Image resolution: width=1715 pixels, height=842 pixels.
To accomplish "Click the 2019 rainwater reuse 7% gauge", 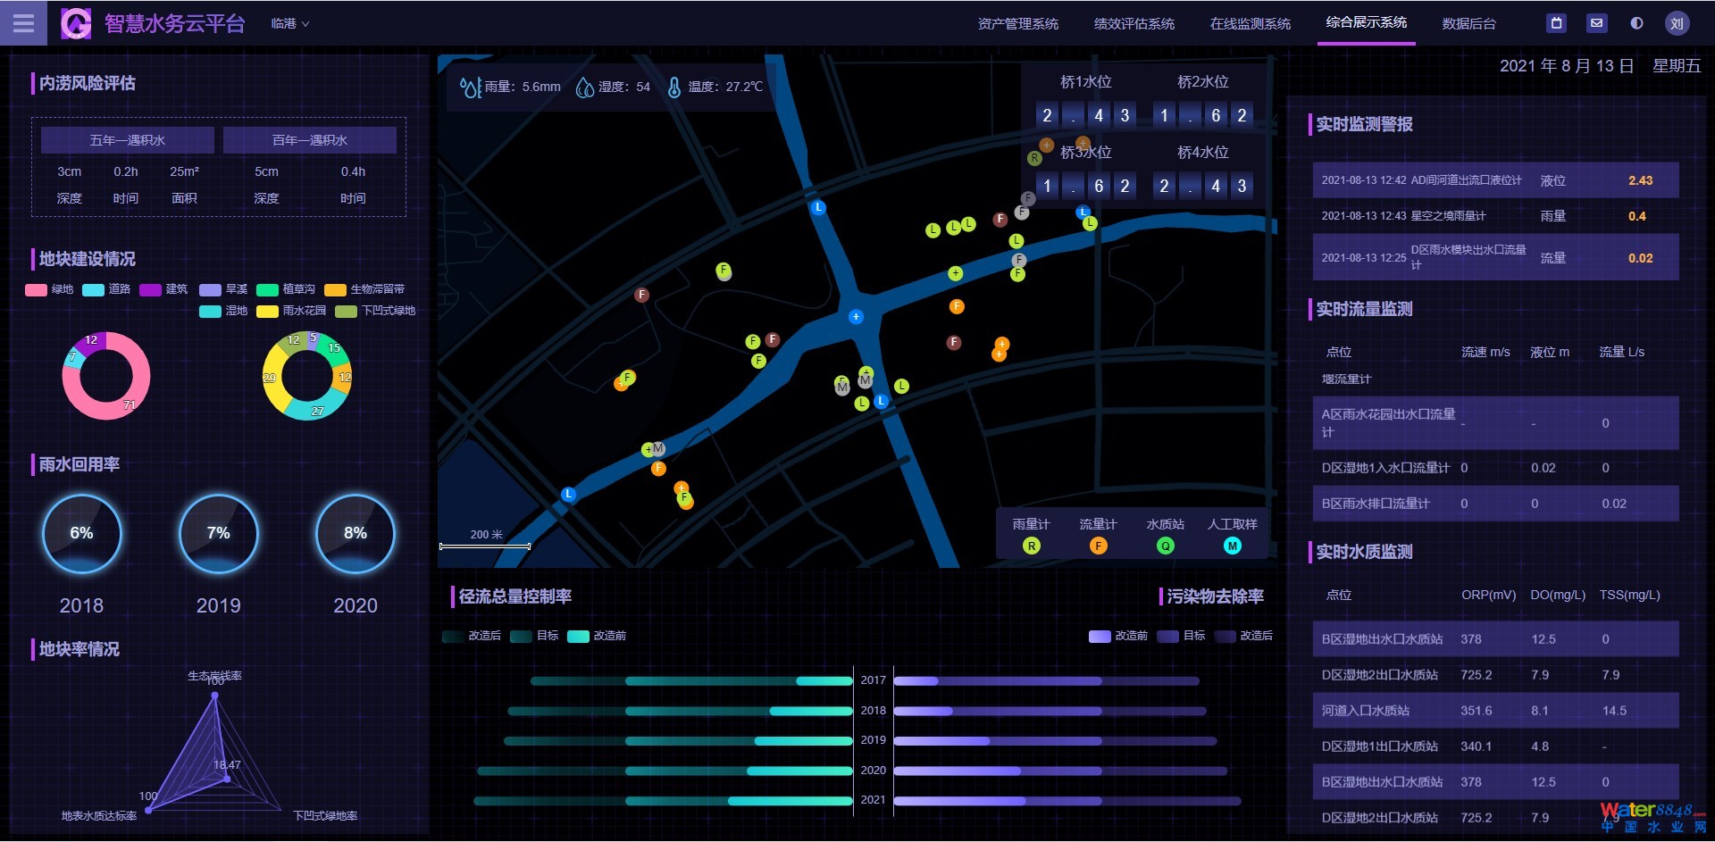I will click(218, 534).
